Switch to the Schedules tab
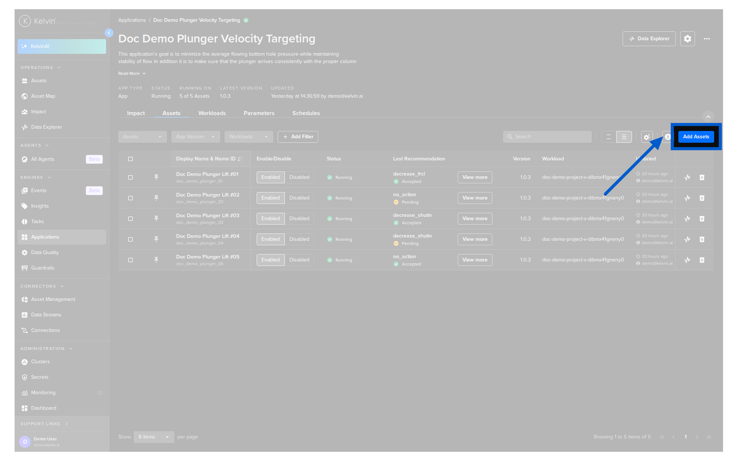Image resolution: width=738 pixels, height=461 pixels. point(306,113)
